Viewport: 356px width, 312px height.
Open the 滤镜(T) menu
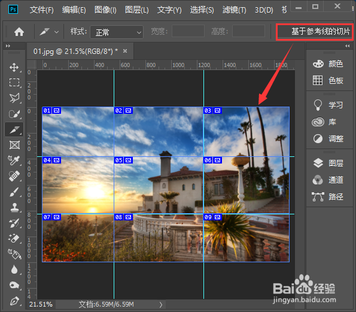pos(234,10)
